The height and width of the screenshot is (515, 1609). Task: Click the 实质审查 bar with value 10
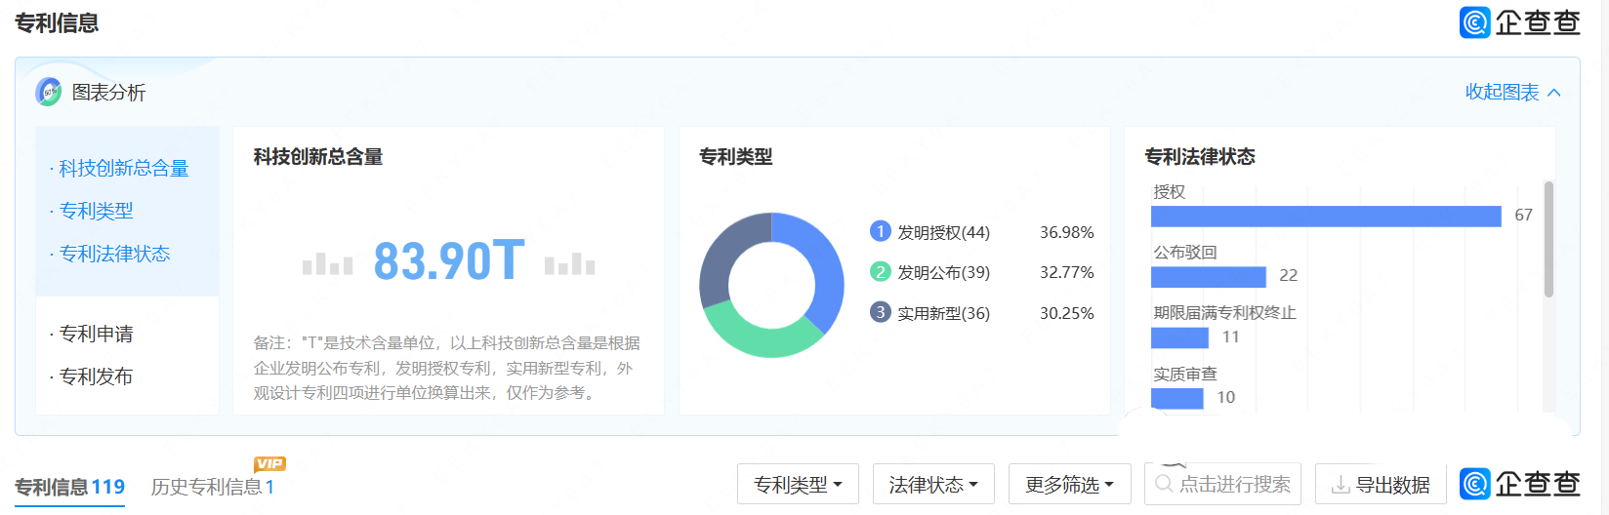[1176, 398]
